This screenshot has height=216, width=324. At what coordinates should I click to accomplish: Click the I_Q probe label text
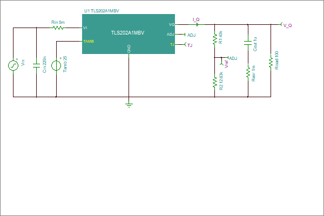(x=196, y=19)
